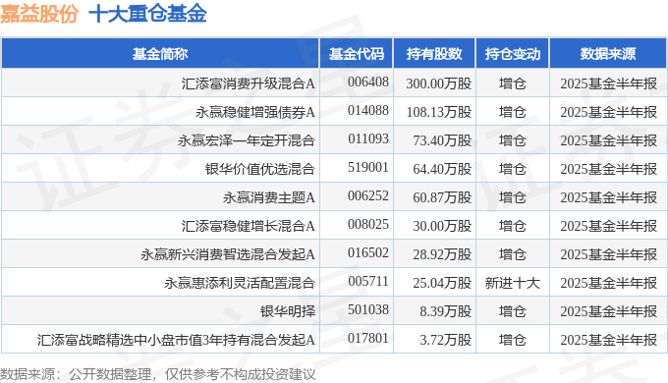
Task: Select fund 永赢宏泽一年定开混合
Action: coord(247,140)
